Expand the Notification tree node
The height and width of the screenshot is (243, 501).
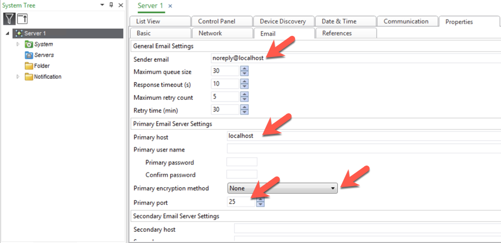tap(18, 77)
